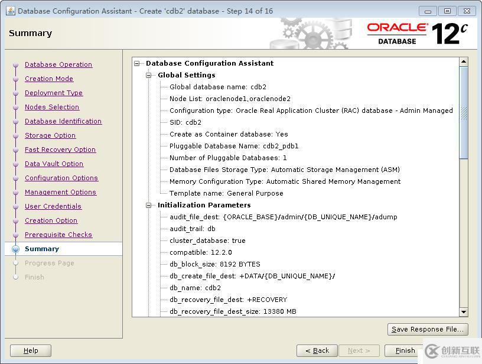482x364 pixels.
Task: Select db_block_size: 8192 BYTES row
Action: coord(215,264)
